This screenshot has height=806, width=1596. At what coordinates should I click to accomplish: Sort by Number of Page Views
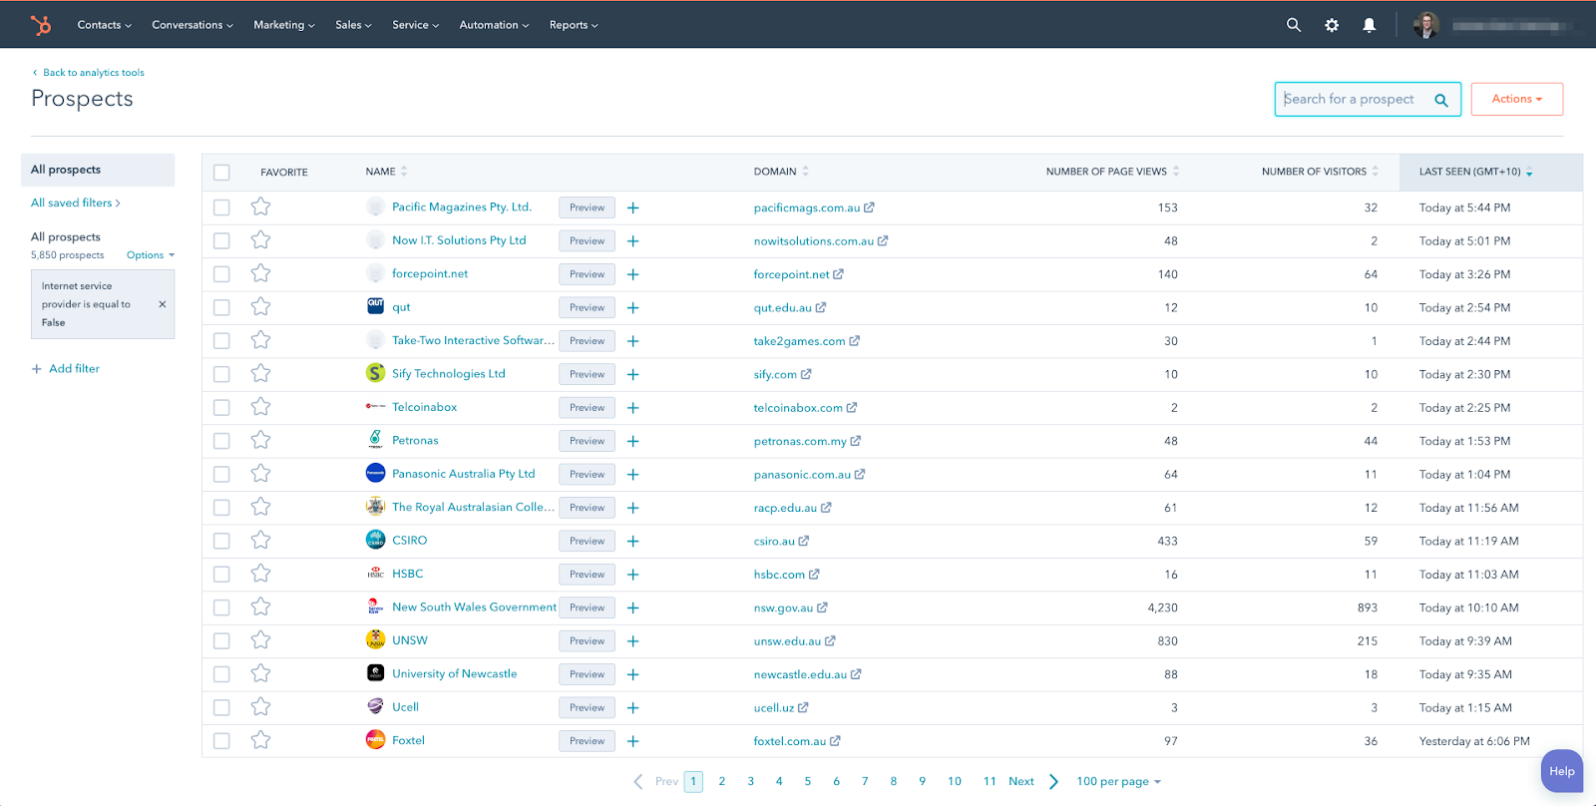[x=1112, y=172]
